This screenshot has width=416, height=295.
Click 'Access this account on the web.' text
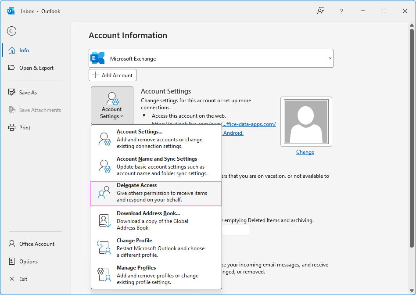click(189, 116)
